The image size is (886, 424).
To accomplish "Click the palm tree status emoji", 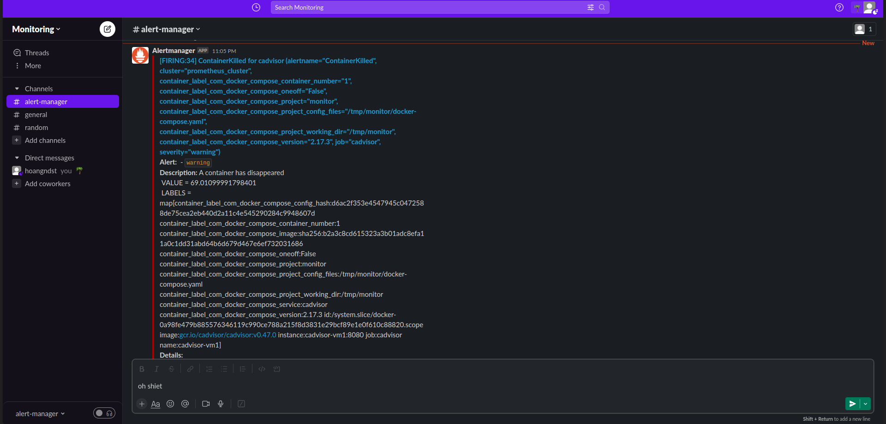I will (79, 171).
